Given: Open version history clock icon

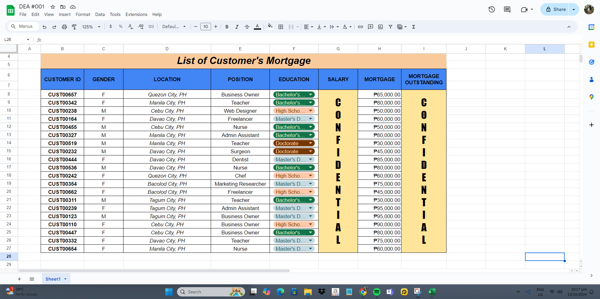Looking at the screenshot, I should [x=492, y=9].
